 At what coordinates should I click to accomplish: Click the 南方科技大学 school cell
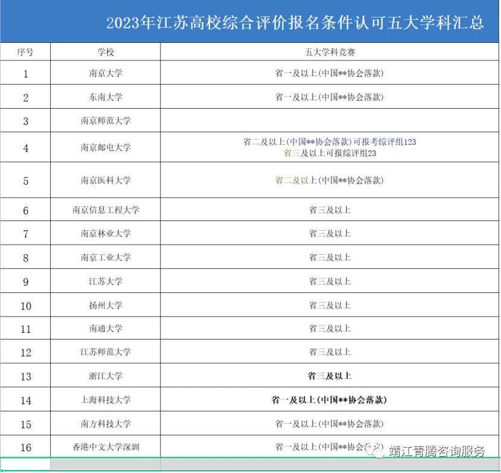pyautogui.click(x=106, y=423)
